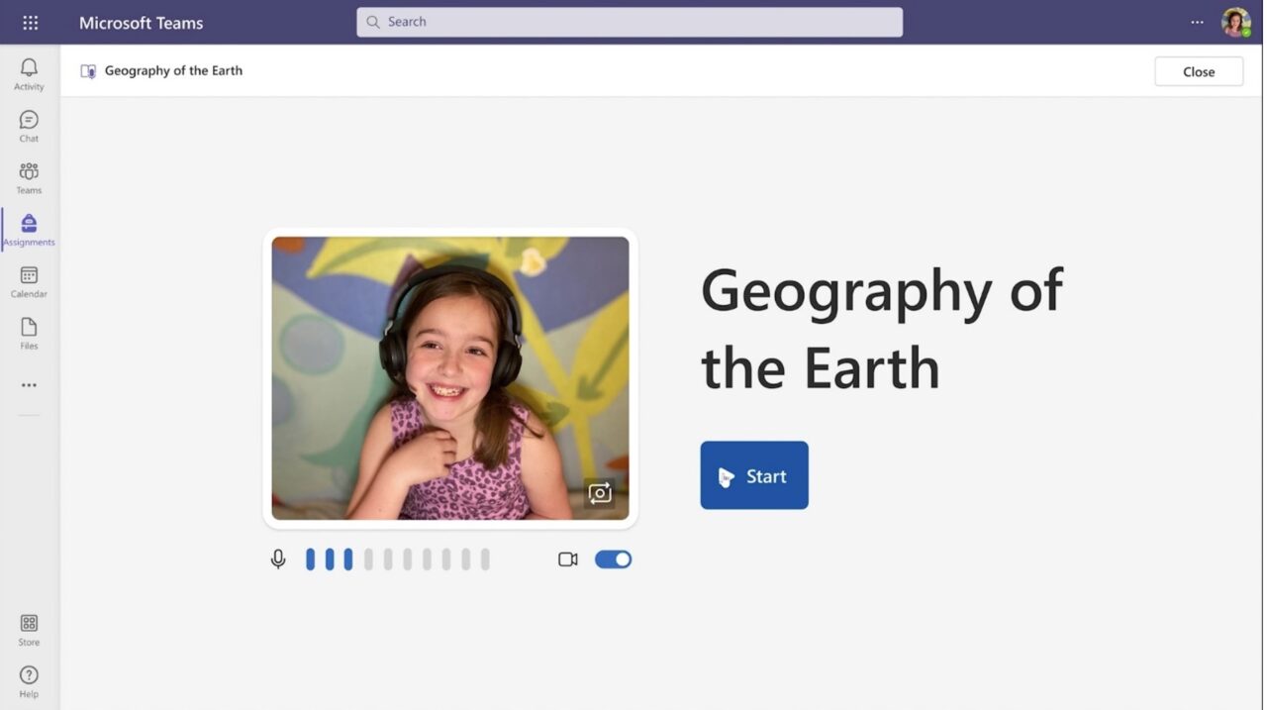
Task: Open the Chat panel
Action: (x=29, y=123)
